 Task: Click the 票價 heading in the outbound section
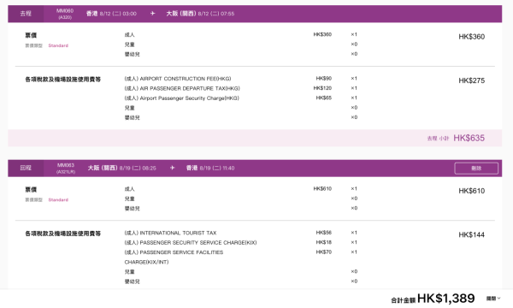point(31,35)
